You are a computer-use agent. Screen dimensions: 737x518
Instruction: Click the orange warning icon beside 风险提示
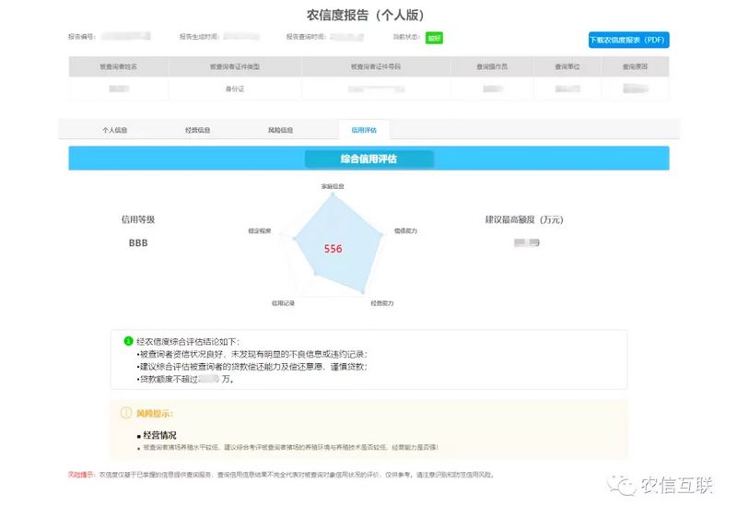coord(127,413)
